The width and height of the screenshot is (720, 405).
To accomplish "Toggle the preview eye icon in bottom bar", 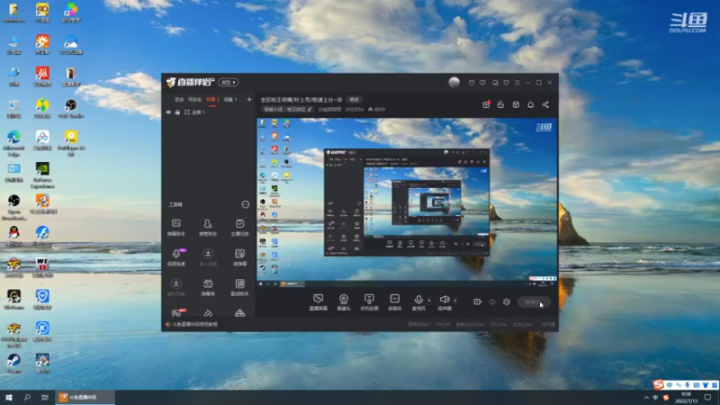I will (x=492, y=301).
